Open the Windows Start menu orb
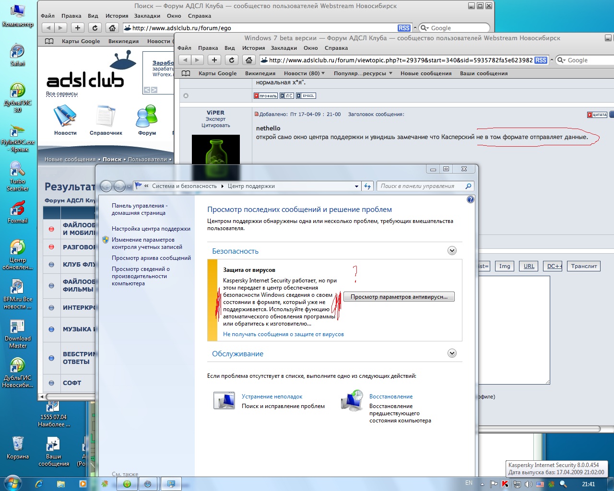Screen dimensions: 614x491 pyautogui.click(x=12, y=483)
